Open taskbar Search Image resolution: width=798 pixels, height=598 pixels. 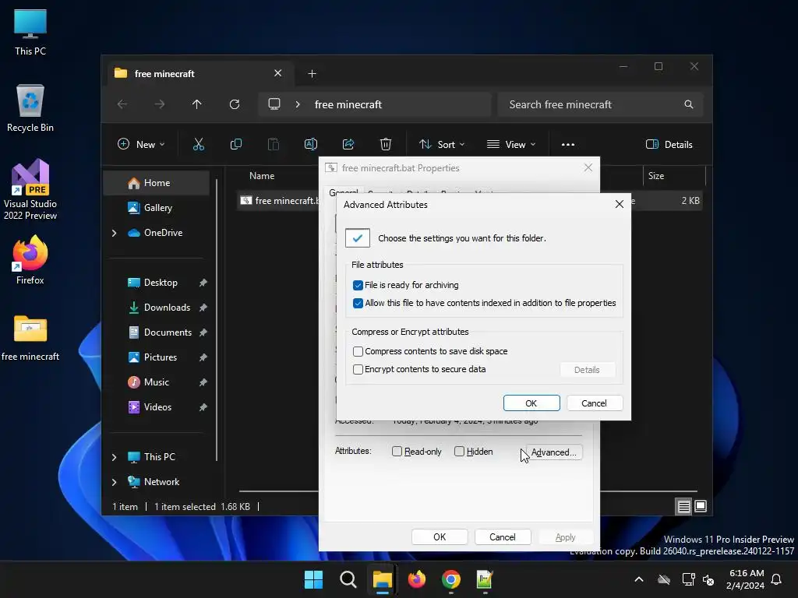(348, 579)
